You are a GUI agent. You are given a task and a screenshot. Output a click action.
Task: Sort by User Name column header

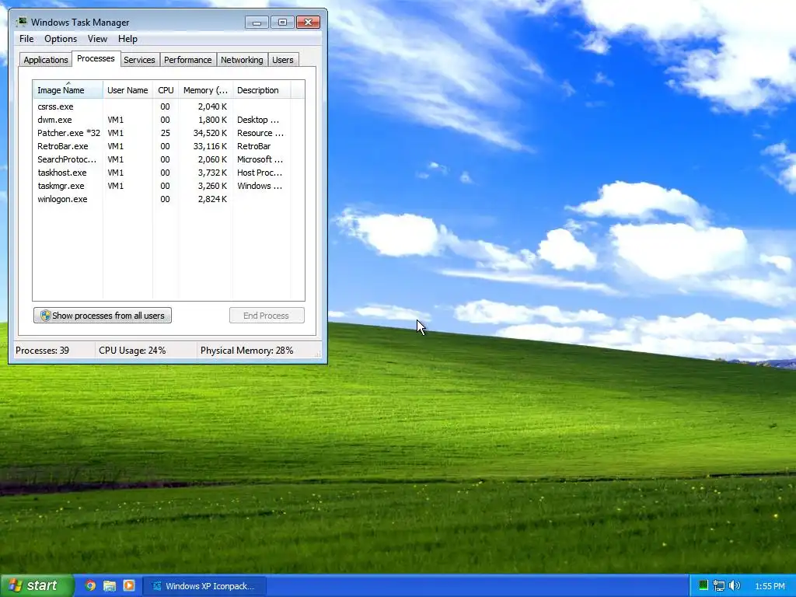click(128, 90)
